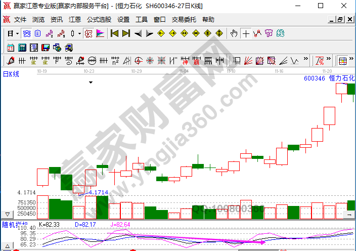Toggle the red 权 adjustment button

(x=88, y=34)
